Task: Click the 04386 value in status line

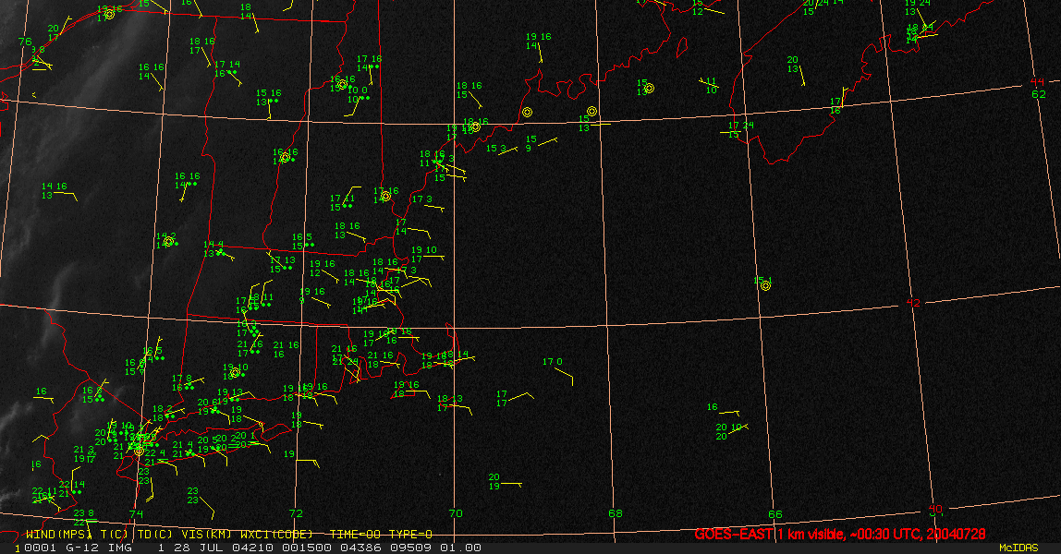Action: [x=360, y=548]
